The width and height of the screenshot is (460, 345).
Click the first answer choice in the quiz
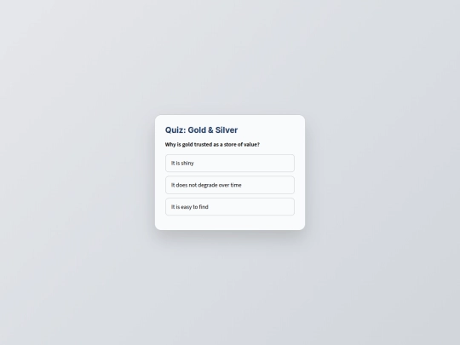pyautogui.click(x=230, y=163)
